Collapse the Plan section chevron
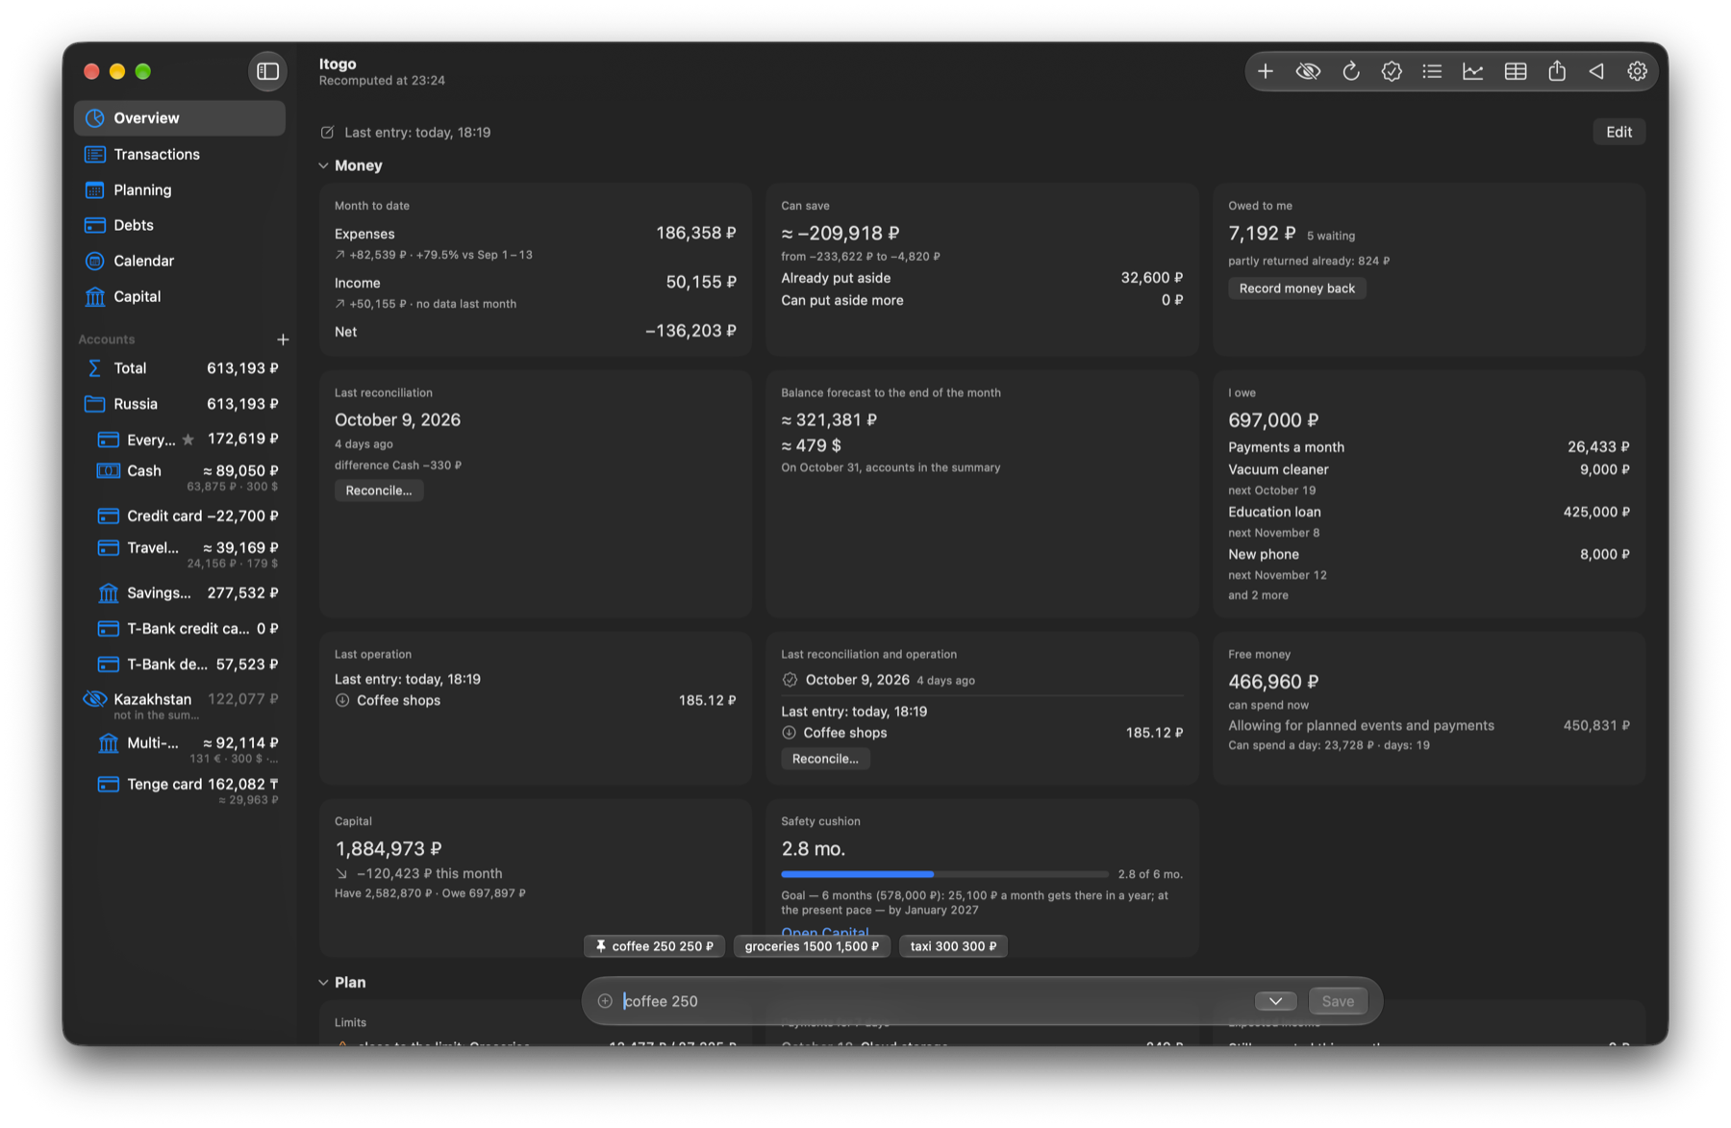The image size is (1731, 1128). point(323,982)
